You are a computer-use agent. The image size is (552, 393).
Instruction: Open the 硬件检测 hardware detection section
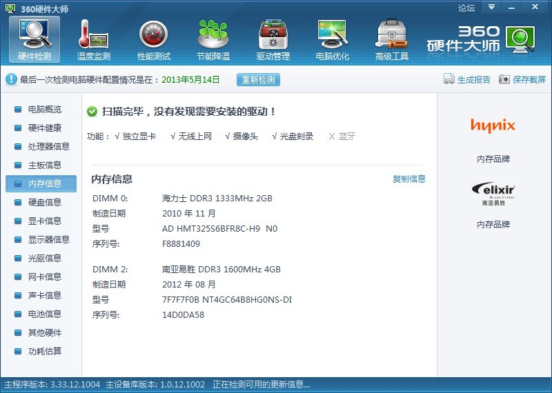(34, 39)
